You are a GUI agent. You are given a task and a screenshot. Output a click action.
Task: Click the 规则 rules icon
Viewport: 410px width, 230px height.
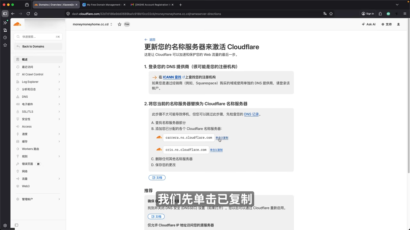pos(18,157)
